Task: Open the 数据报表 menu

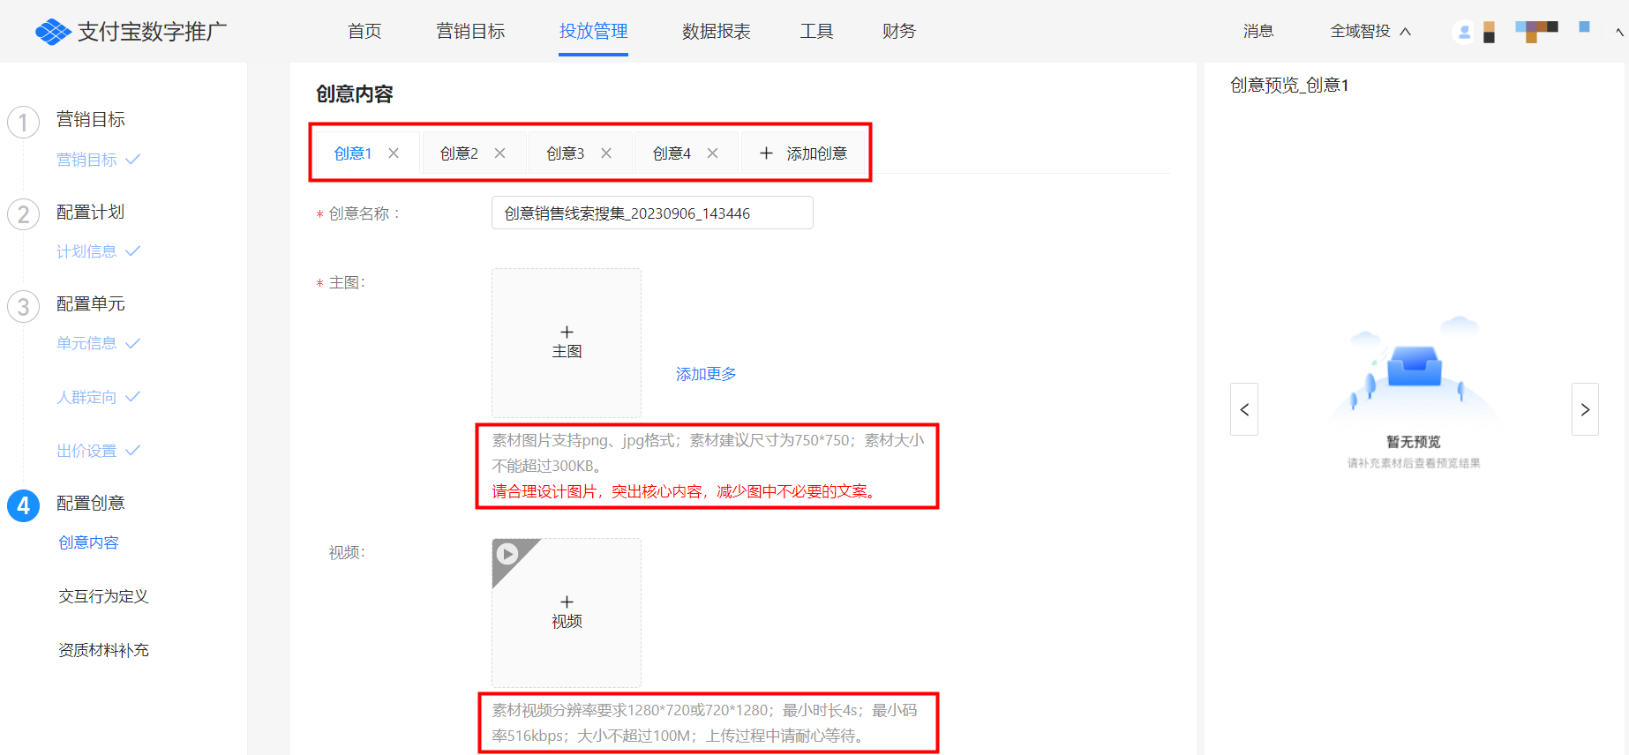Action: point(716,32)
